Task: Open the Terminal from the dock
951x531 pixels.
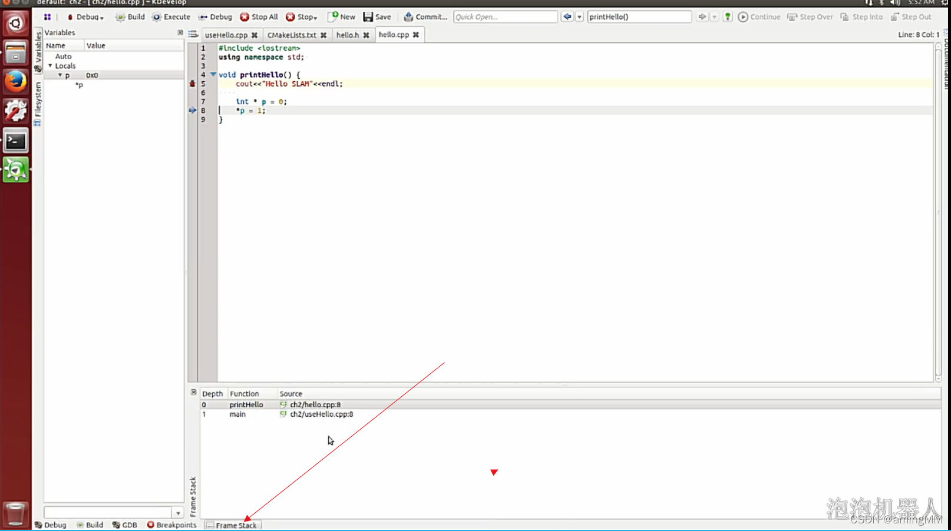Action: tap(16, 141)
